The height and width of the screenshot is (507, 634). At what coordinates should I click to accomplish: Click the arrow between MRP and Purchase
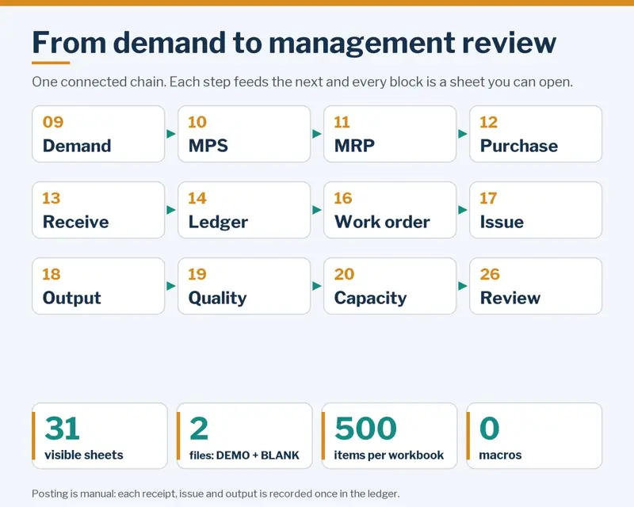463,134
